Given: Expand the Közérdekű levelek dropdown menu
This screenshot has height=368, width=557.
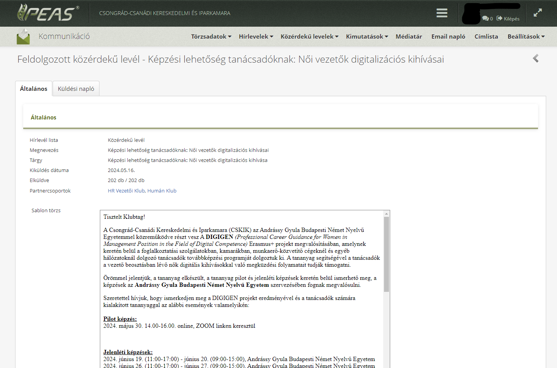Looking at the screenshot, I should click(309, 36).
